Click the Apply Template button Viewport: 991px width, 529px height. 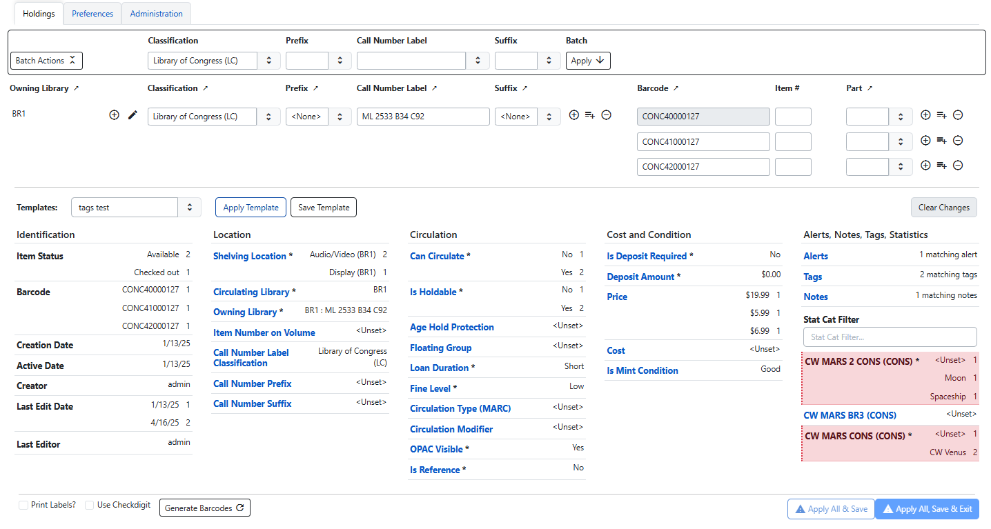251,207
